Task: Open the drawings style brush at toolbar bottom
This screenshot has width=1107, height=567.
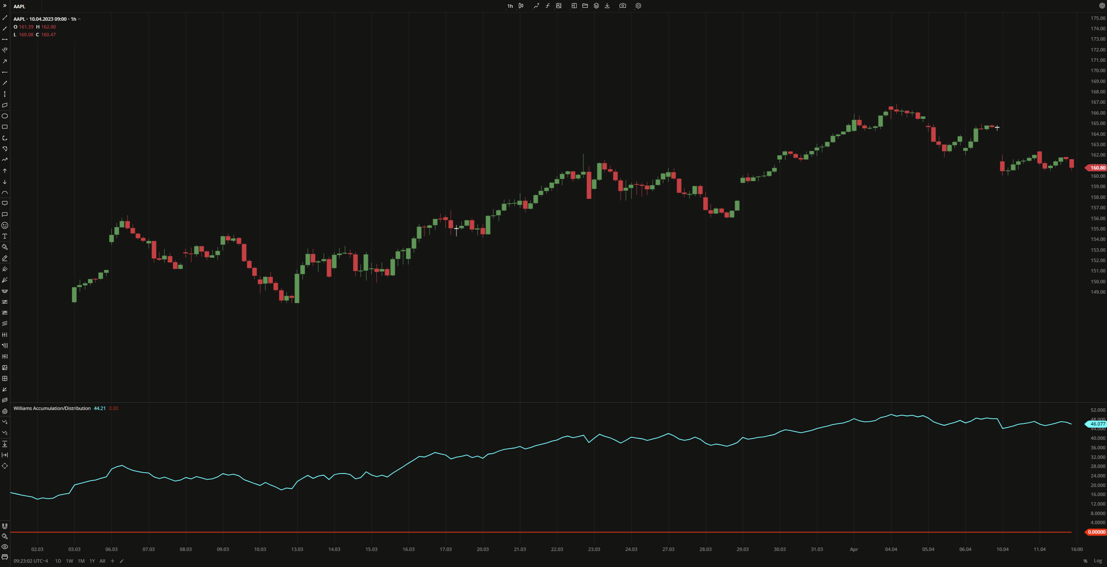Action: point(5,536)
